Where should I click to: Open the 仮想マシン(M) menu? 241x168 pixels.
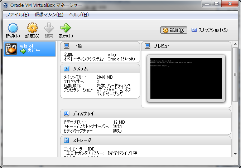(49, 15)
